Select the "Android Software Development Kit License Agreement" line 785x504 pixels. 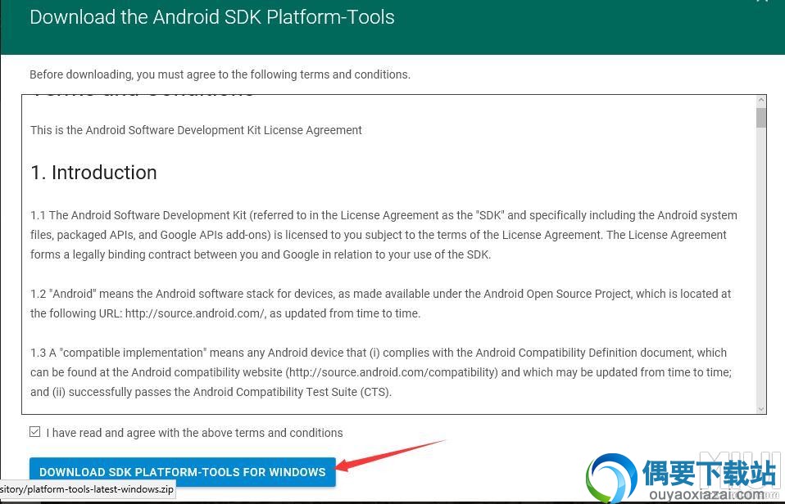[196, 130]
